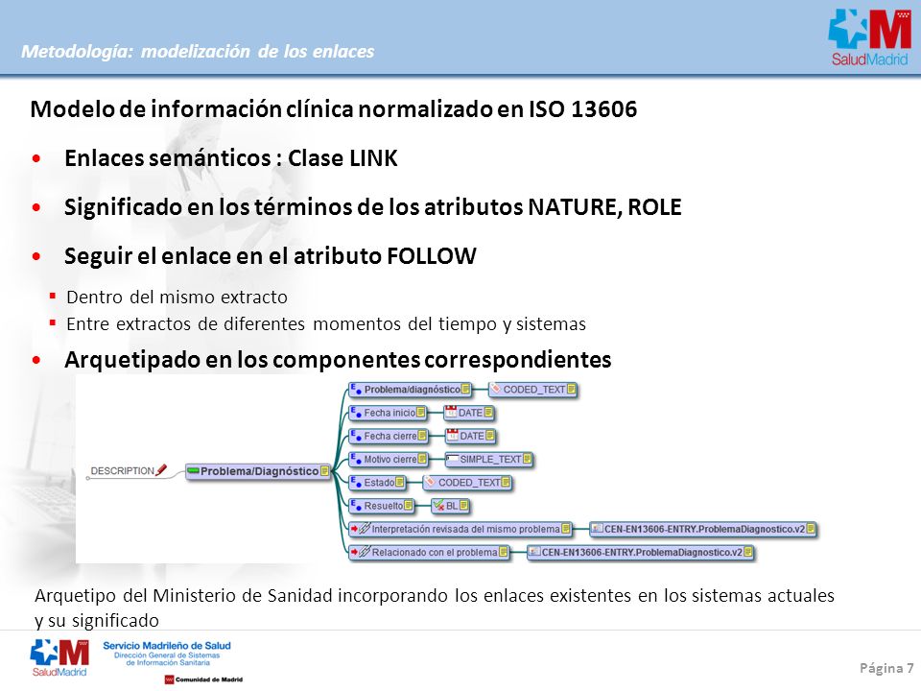This screenshot has width=921, height=691.
Task: Click the calendar icon on Fecha inicio DATE
Action: point(451,413)
